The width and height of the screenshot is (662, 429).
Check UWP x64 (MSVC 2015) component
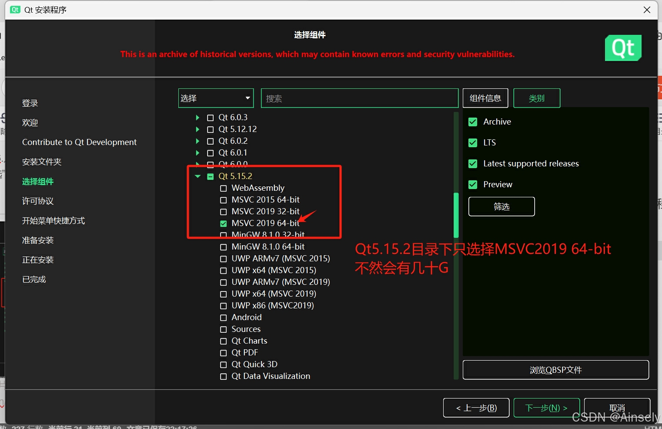point(224,270)
